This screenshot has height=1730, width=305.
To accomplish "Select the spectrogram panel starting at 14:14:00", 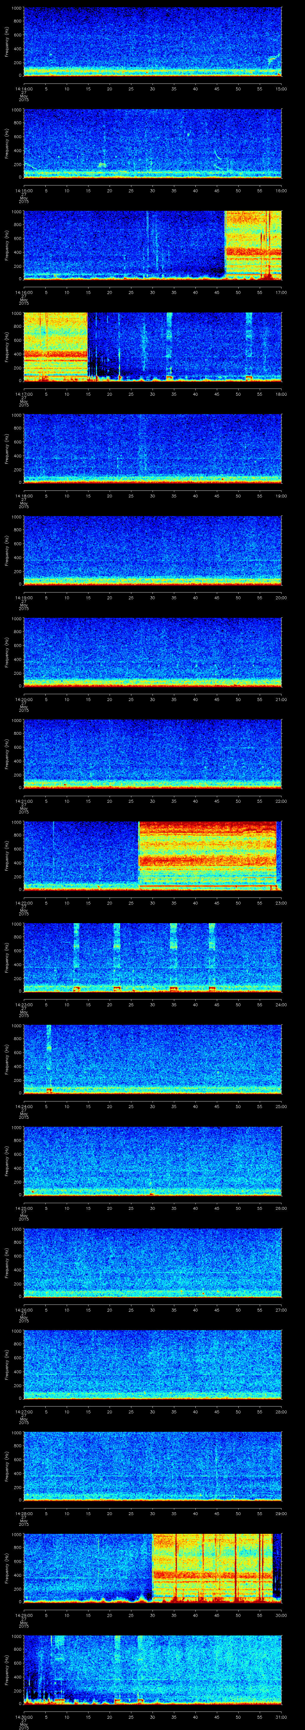I will click(x=152, y=42).
